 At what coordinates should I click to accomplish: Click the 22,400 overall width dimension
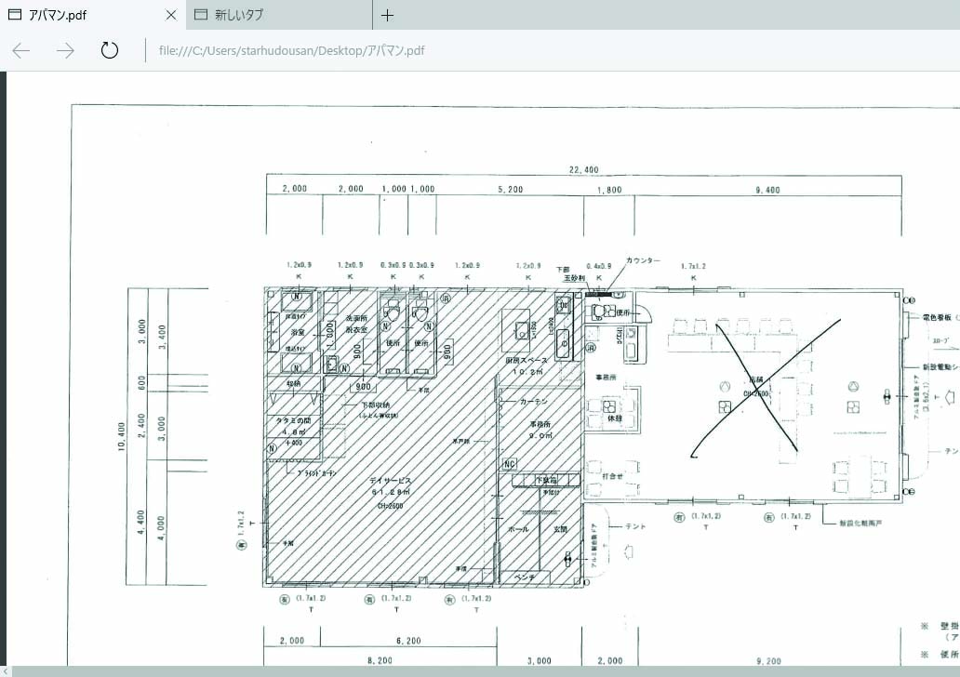(583, 169)
